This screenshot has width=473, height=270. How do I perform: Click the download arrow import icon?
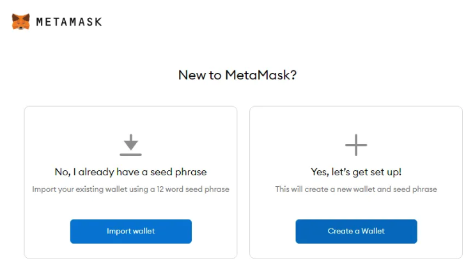pyautogui.click(x=130, y=142)
